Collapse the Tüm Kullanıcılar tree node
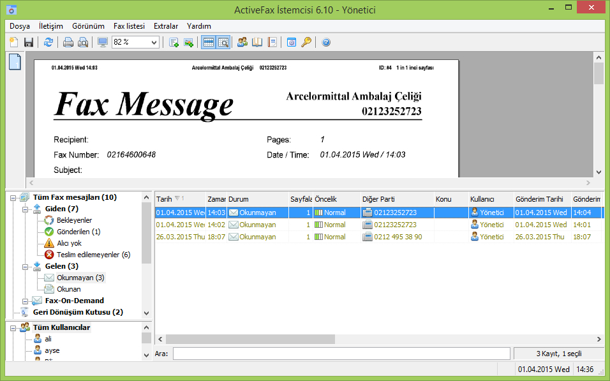 [x=13, y=328]
